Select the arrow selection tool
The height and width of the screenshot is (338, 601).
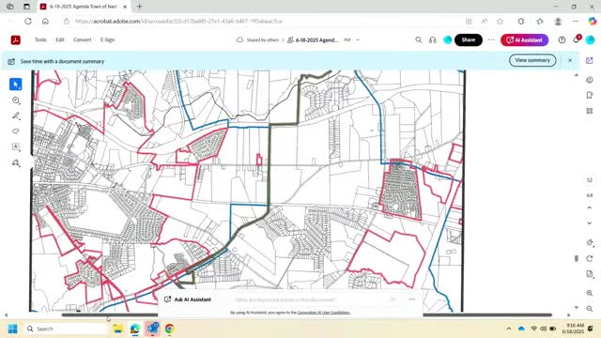(x=16, y=84)
